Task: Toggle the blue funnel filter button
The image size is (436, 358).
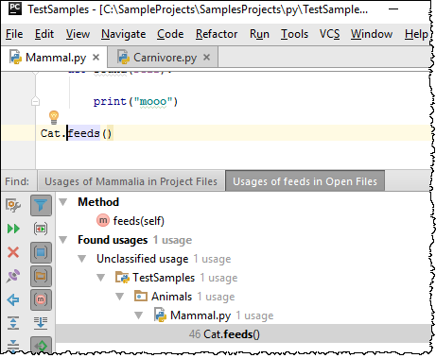Action: (x=41, y=205)
